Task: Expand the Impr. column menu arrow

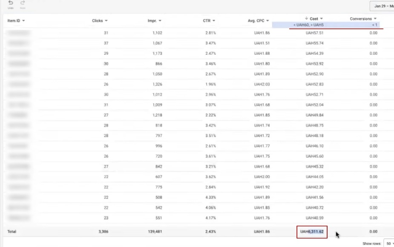Action: click(x=160, y=21)
